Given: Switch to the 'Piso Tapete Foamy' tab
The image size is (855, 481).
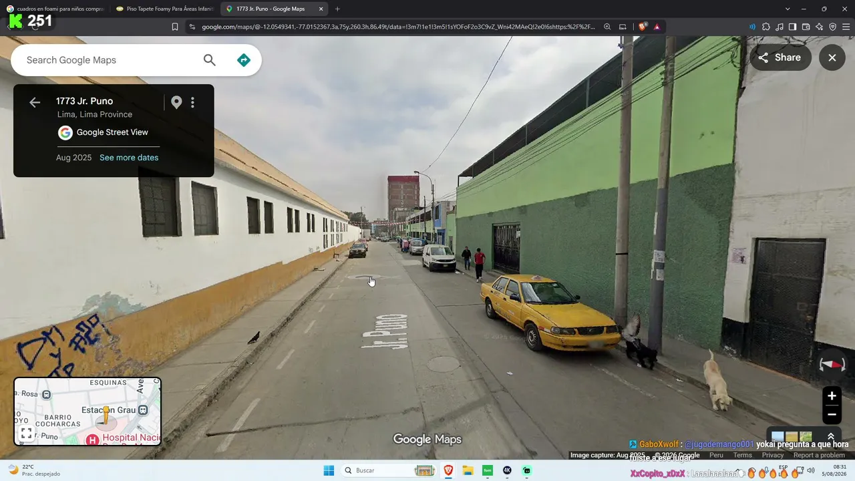Looking at the screenshot, I should tap(164, 9).
